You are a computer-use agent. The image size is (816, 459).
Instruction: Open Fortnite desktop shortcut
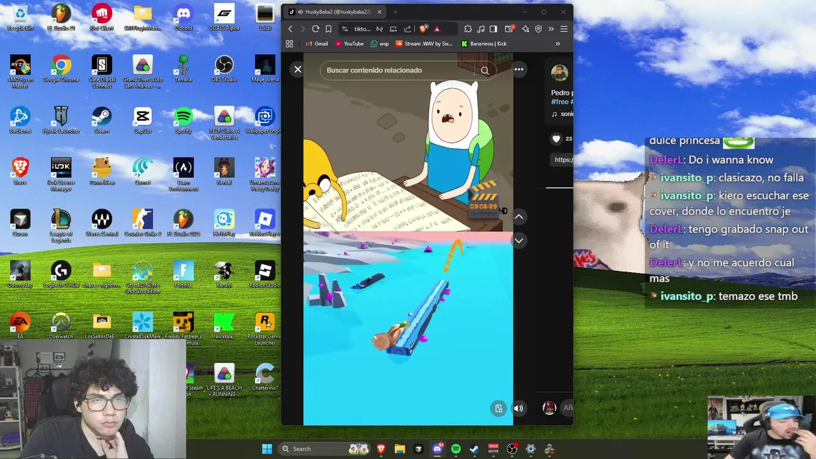184,274
